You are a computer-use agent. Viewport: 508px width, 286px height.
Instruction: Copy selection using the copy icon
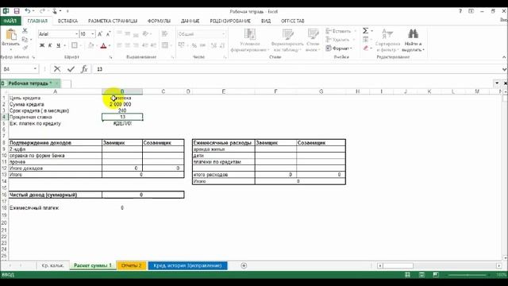point(25,40)
